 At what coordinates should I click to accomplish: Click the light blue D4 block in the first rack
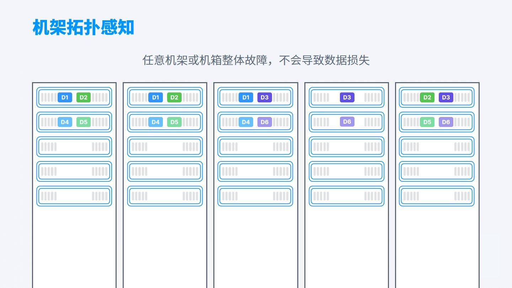[65, 122]
